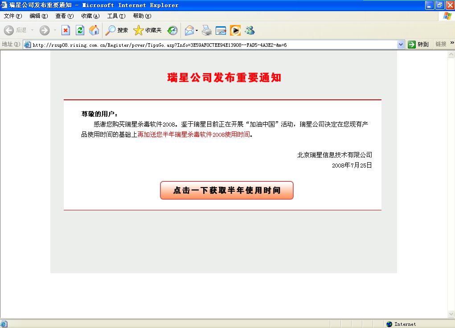455x328 pixels.
Task: Click 点击一下获取半年使用时间 button
Action: (227, 190)
